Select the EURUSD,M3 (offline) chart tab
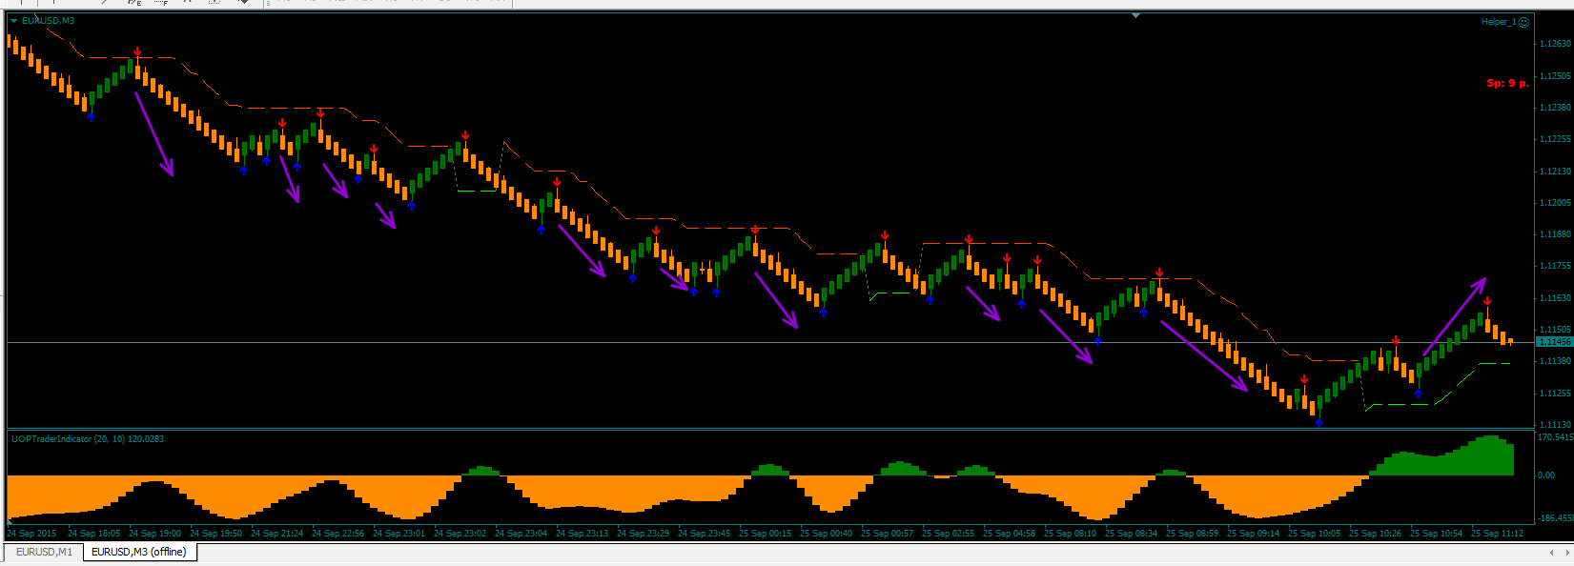The width and height of the screenshot is (1574, 566). [139, 552]
